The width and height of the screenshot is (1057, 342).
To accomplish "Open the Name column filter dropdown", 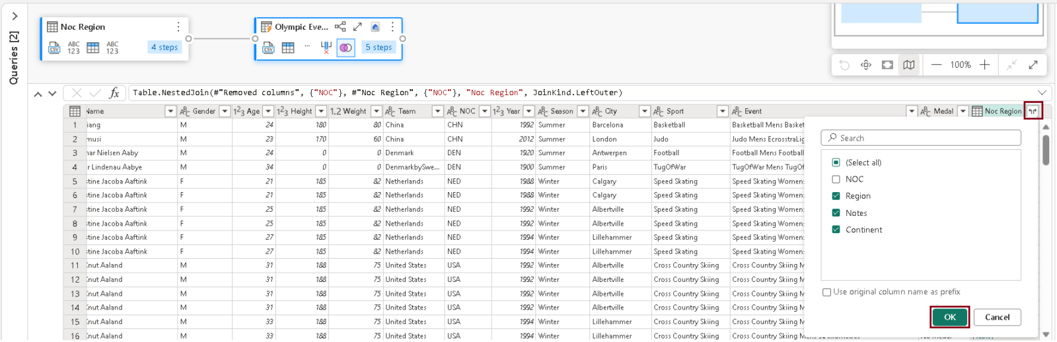I will [170, 111].
